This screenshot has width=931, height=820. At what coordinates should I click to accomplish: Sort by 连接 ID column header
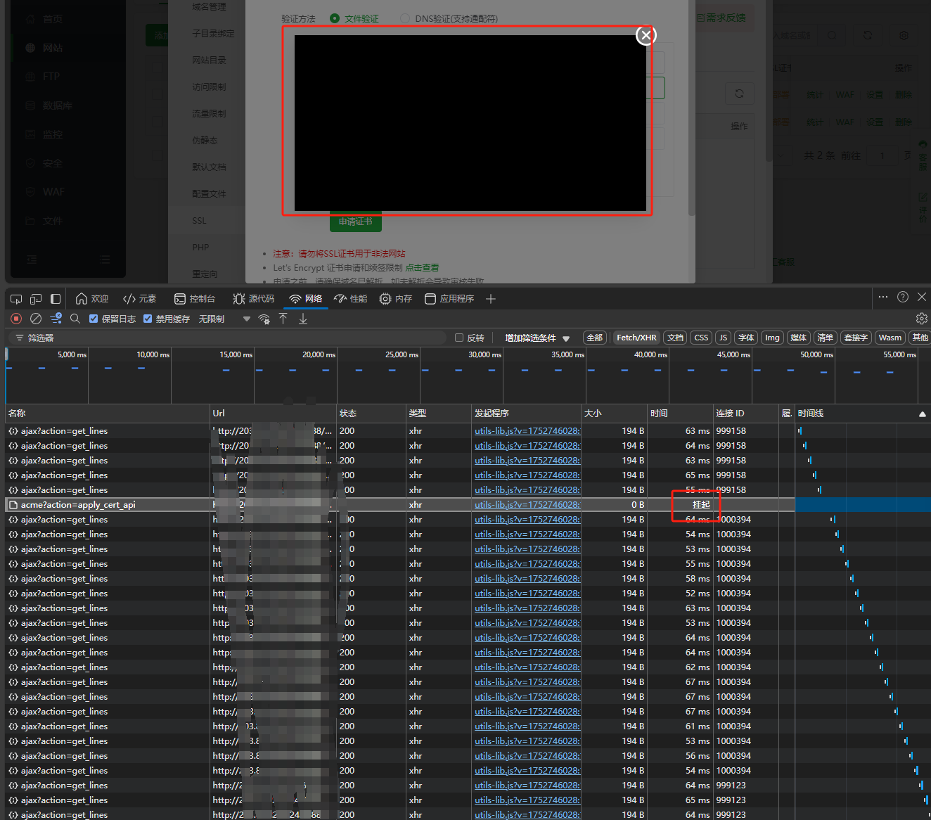point(745,414)
